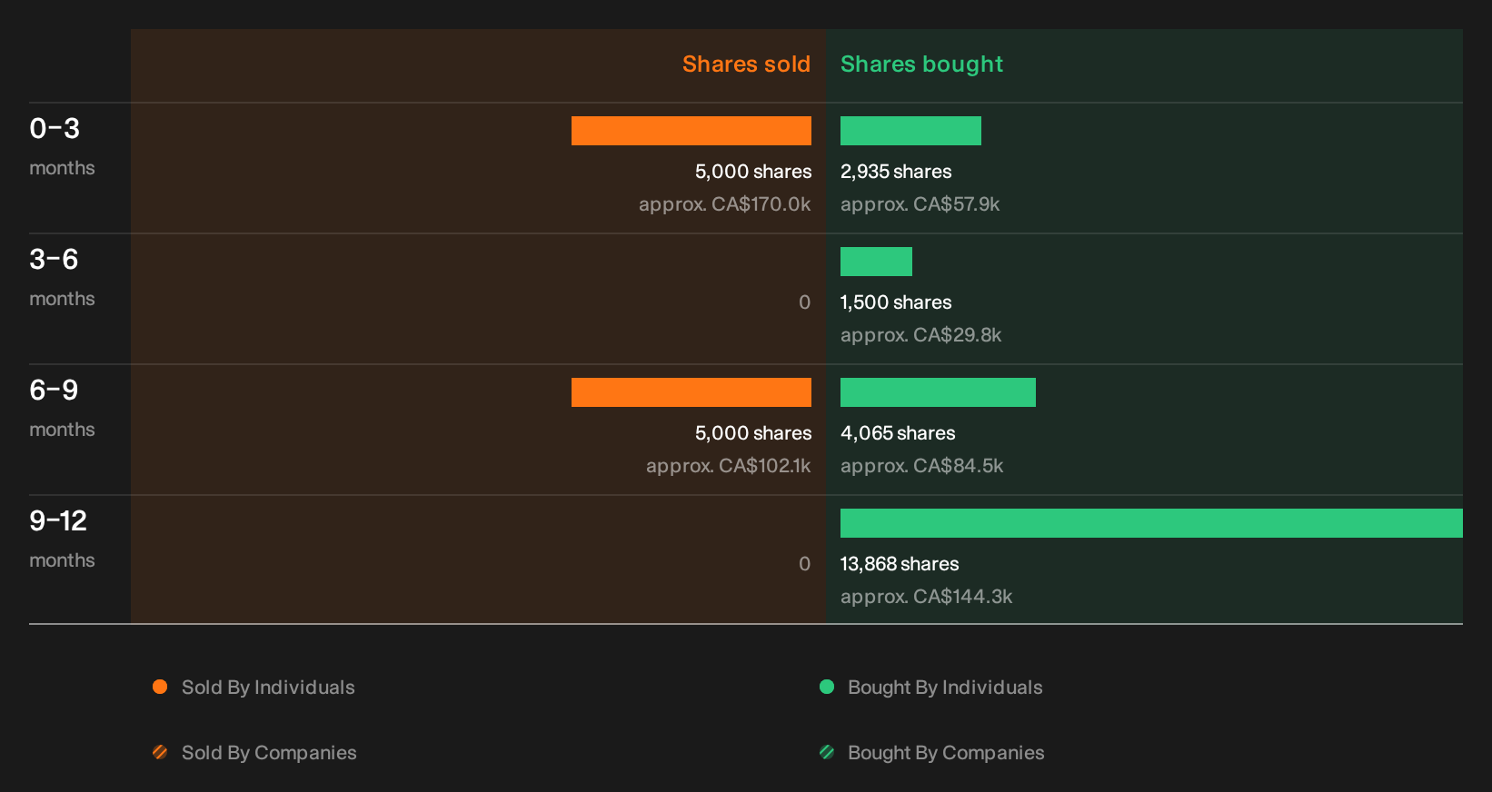
Task: Select the green bought bar for 9-12 months
Action: tap(1151, 523)
